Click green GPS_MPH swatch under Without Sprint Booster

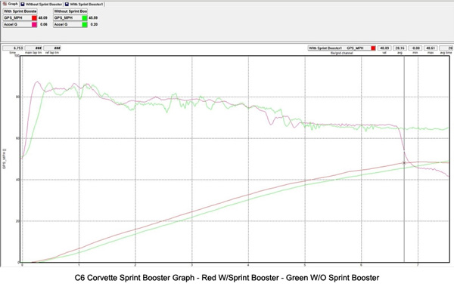point(85,17)
